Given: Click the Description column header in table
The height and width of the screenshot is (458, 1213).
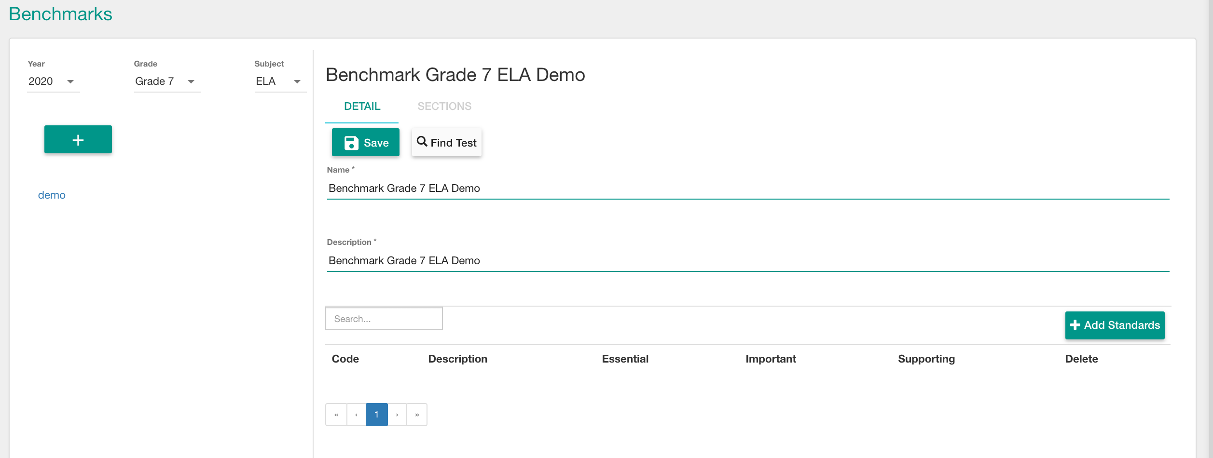Looking at the screenshot, I should 458,359.
